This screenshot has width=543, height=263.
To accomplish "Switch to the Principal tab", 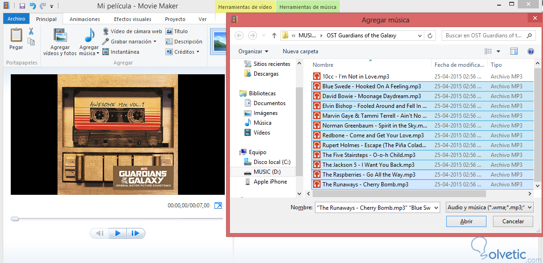I will [46, 19].
